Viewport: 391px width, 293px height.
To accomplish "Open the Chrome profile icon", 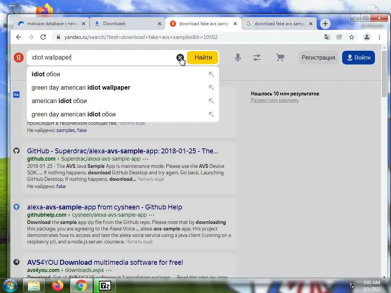I will click(x=367, y=37).
